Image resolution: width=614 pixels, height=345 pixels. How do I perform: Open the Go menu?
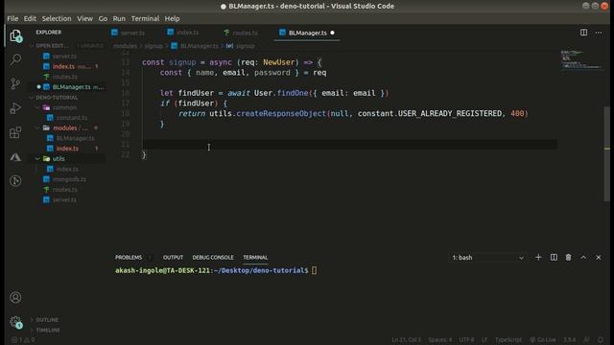click(x=103, y=18)
